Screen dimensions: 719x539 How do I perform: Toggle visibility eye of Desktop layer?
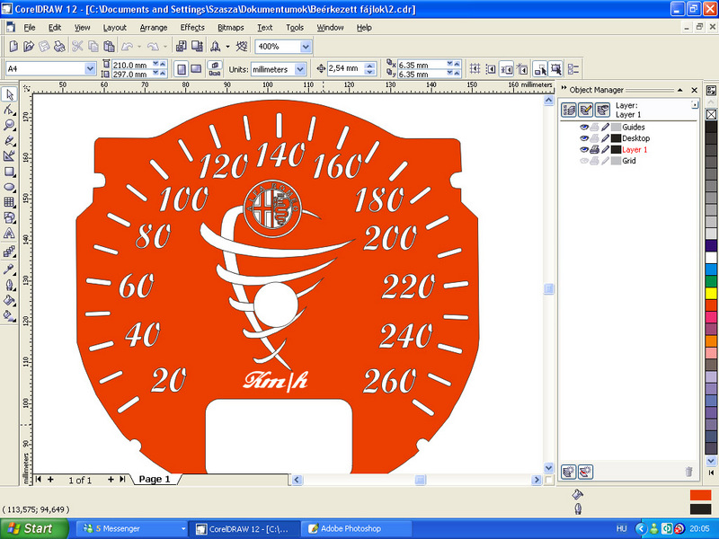583,138
